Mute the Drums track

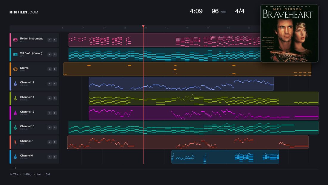(x=49, y=69)
